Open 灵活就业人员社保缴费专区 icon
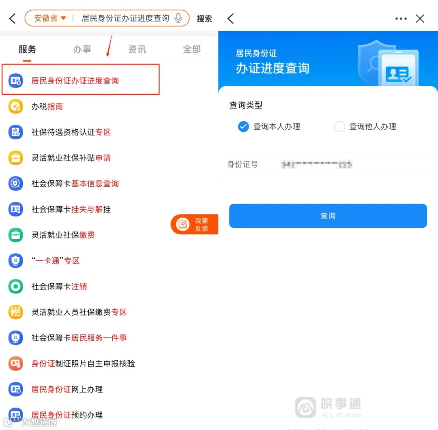Image resolution: width=438 pixels, height=430 pixels. pyautogui.click(x=16, y=312)
